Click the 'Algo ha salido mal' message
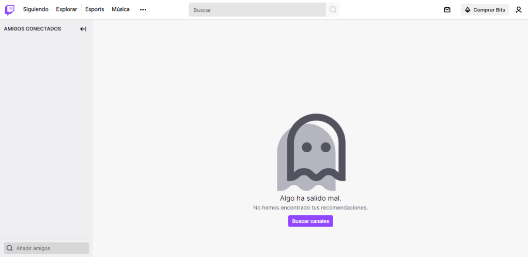Viewport: 528px width, 257px height. pyautogui.click(x=310, y=198)
